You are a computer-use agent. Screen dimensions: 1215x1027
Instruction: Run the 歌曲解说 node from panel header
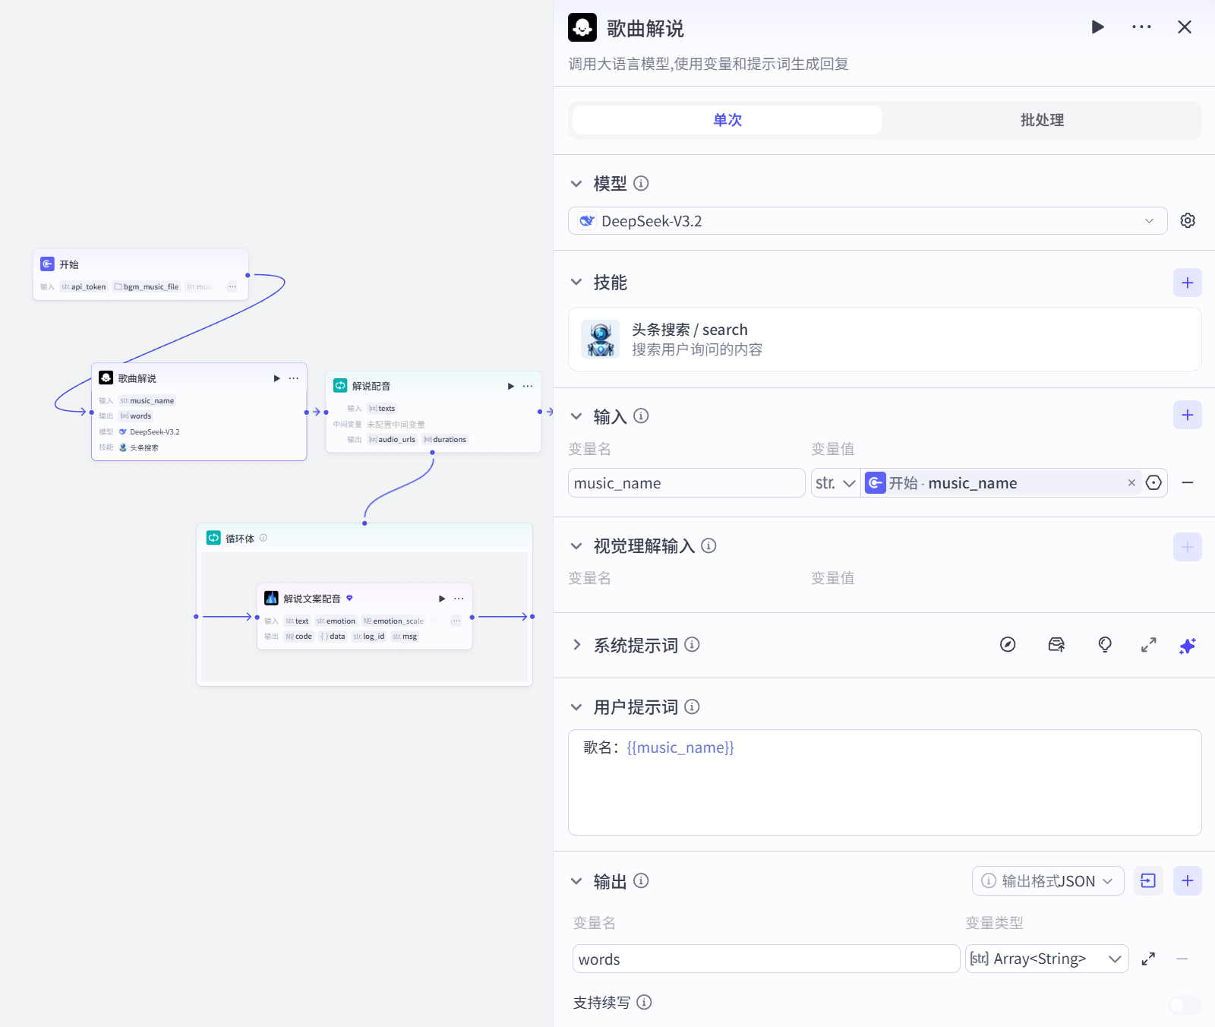point(1097,27)
